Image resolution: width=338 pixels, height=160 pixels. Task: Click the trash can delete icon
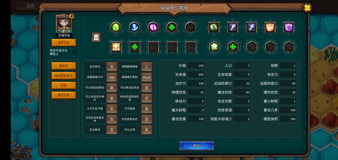[x=96, y=37]
